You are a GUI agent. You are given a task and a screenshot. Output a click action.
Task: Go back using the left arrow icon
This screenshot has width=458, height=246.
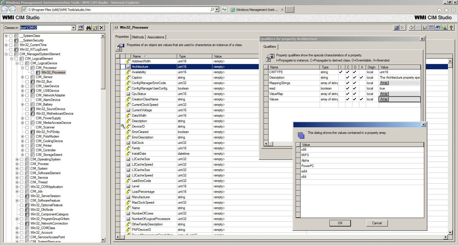coord(412,28)
